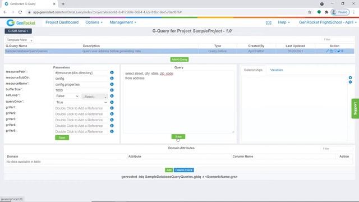Click the copy icon in G-Query row
359x202 pixels.
pyautogui.click(x=331, y=51)
